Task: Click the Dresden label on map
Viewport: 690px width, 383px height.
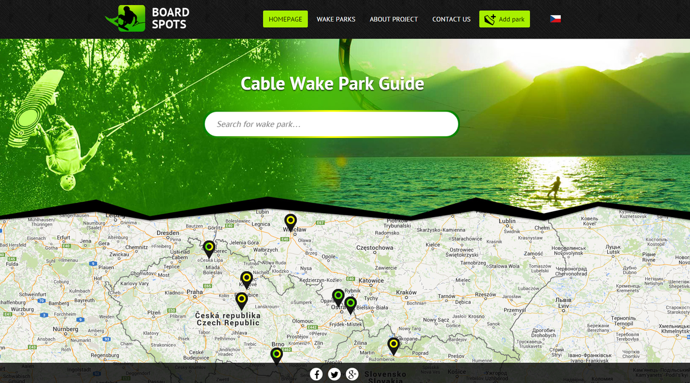Action: pos(168,233)
